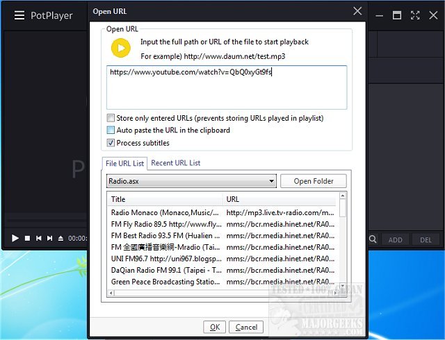Minimize the PotPlayer window

tap(379, 16)
